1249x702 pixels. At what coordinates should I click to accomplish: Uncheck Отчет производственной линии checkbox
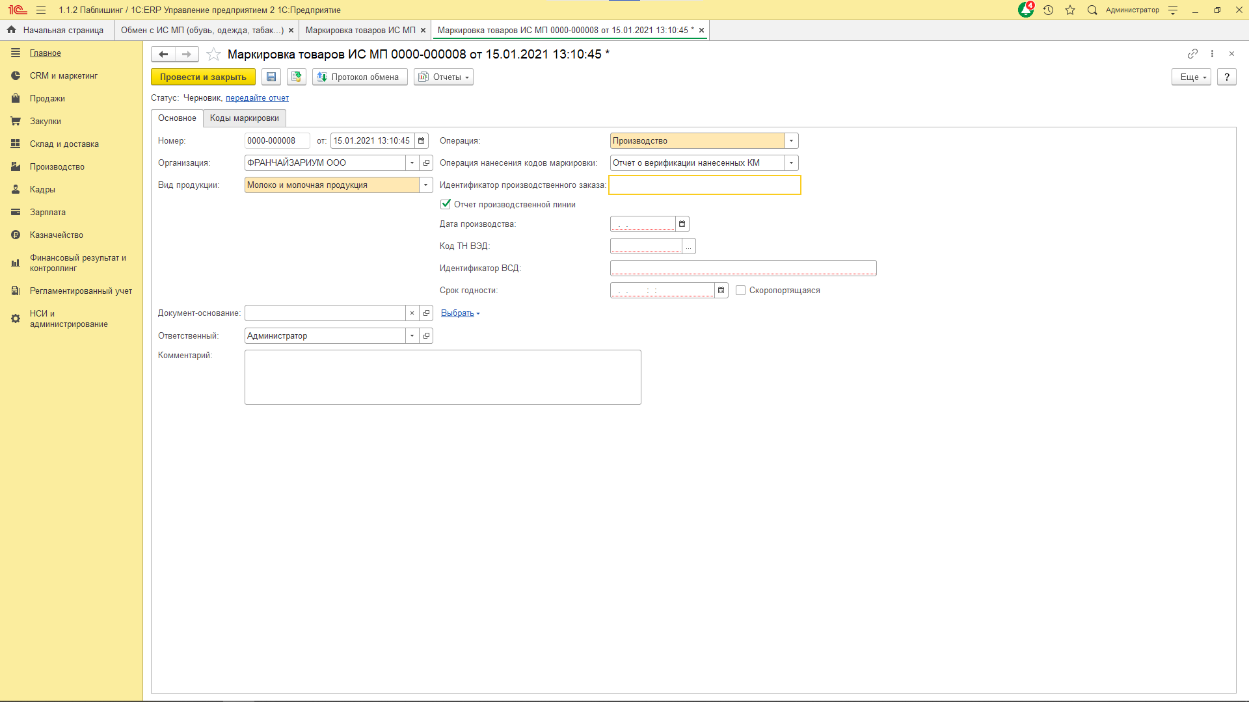coord(446,204)
